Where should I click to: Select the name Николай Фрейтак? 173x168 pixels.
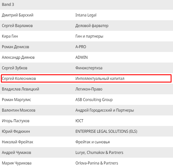tap(17, 142)
